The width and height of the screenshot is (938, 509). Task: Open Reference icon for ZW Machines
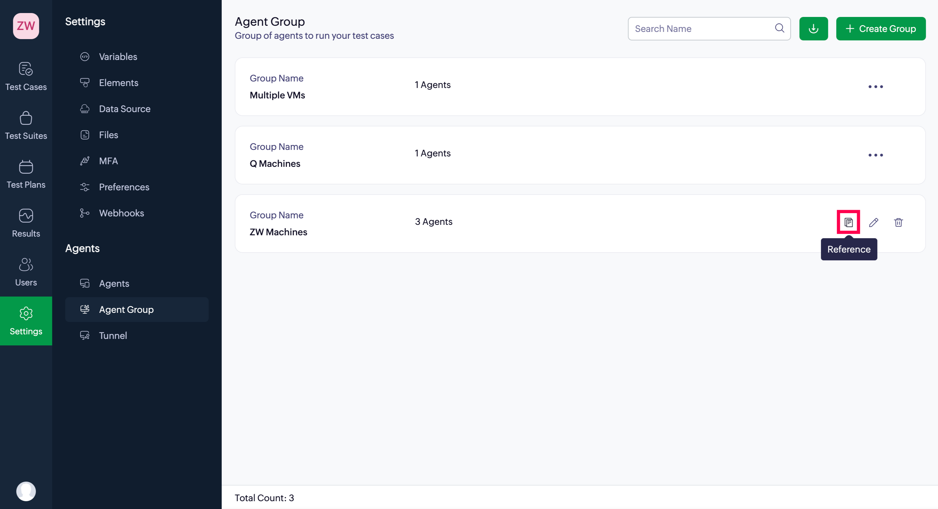(848, 222)
